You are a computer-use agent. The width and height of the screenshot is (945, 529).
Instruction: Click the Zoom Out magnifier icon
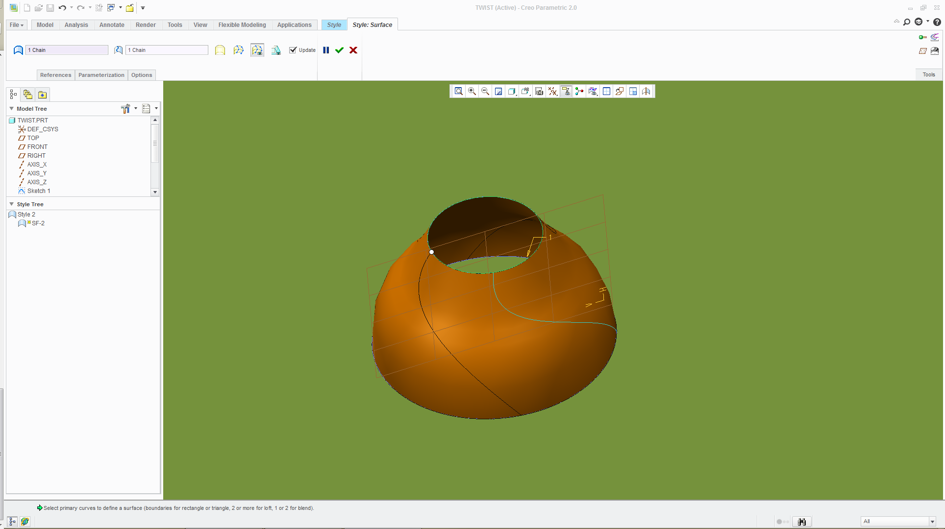(x=485, y=91)
